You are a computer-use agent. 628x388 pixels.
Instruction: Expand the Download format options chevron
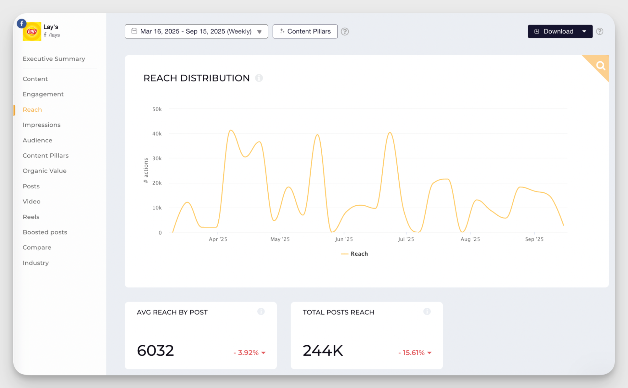584,31
